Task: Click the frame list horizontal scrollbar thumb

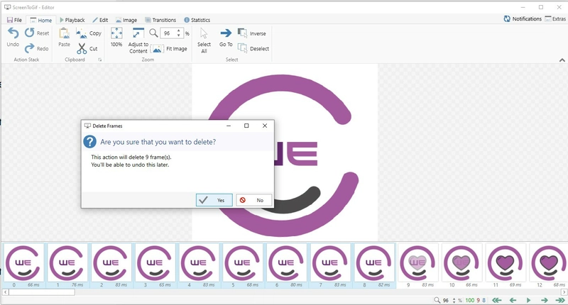Action: [x=42, y=292]
